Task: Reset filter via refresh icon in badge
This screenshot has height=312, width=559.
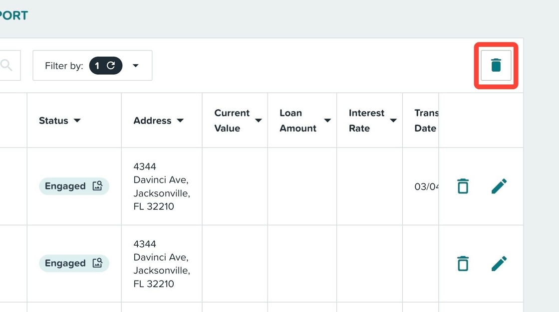Action: click(111, 65)
